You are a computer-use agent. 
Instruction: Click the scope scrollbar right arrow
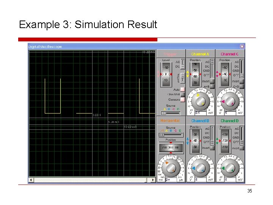[x=153, y=180]
